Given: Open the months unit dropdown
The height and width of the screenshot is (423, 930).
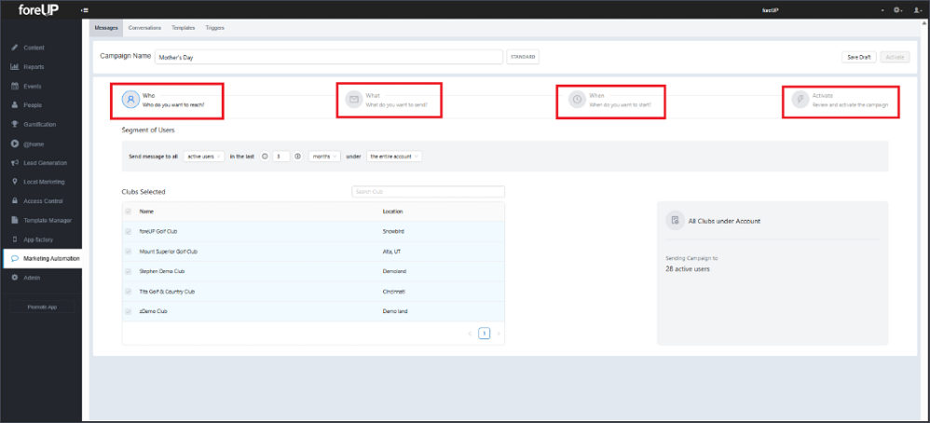Looking at the screenshot, I should coord(324,157).
